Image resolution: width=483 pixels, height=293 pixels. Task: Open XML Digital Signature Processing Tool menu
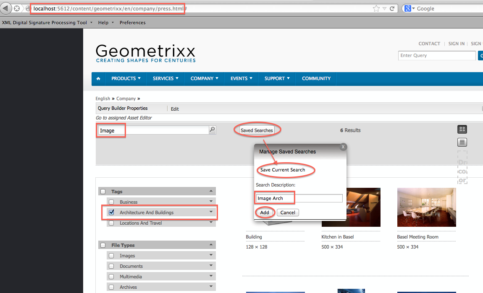[x=47, y=23]
